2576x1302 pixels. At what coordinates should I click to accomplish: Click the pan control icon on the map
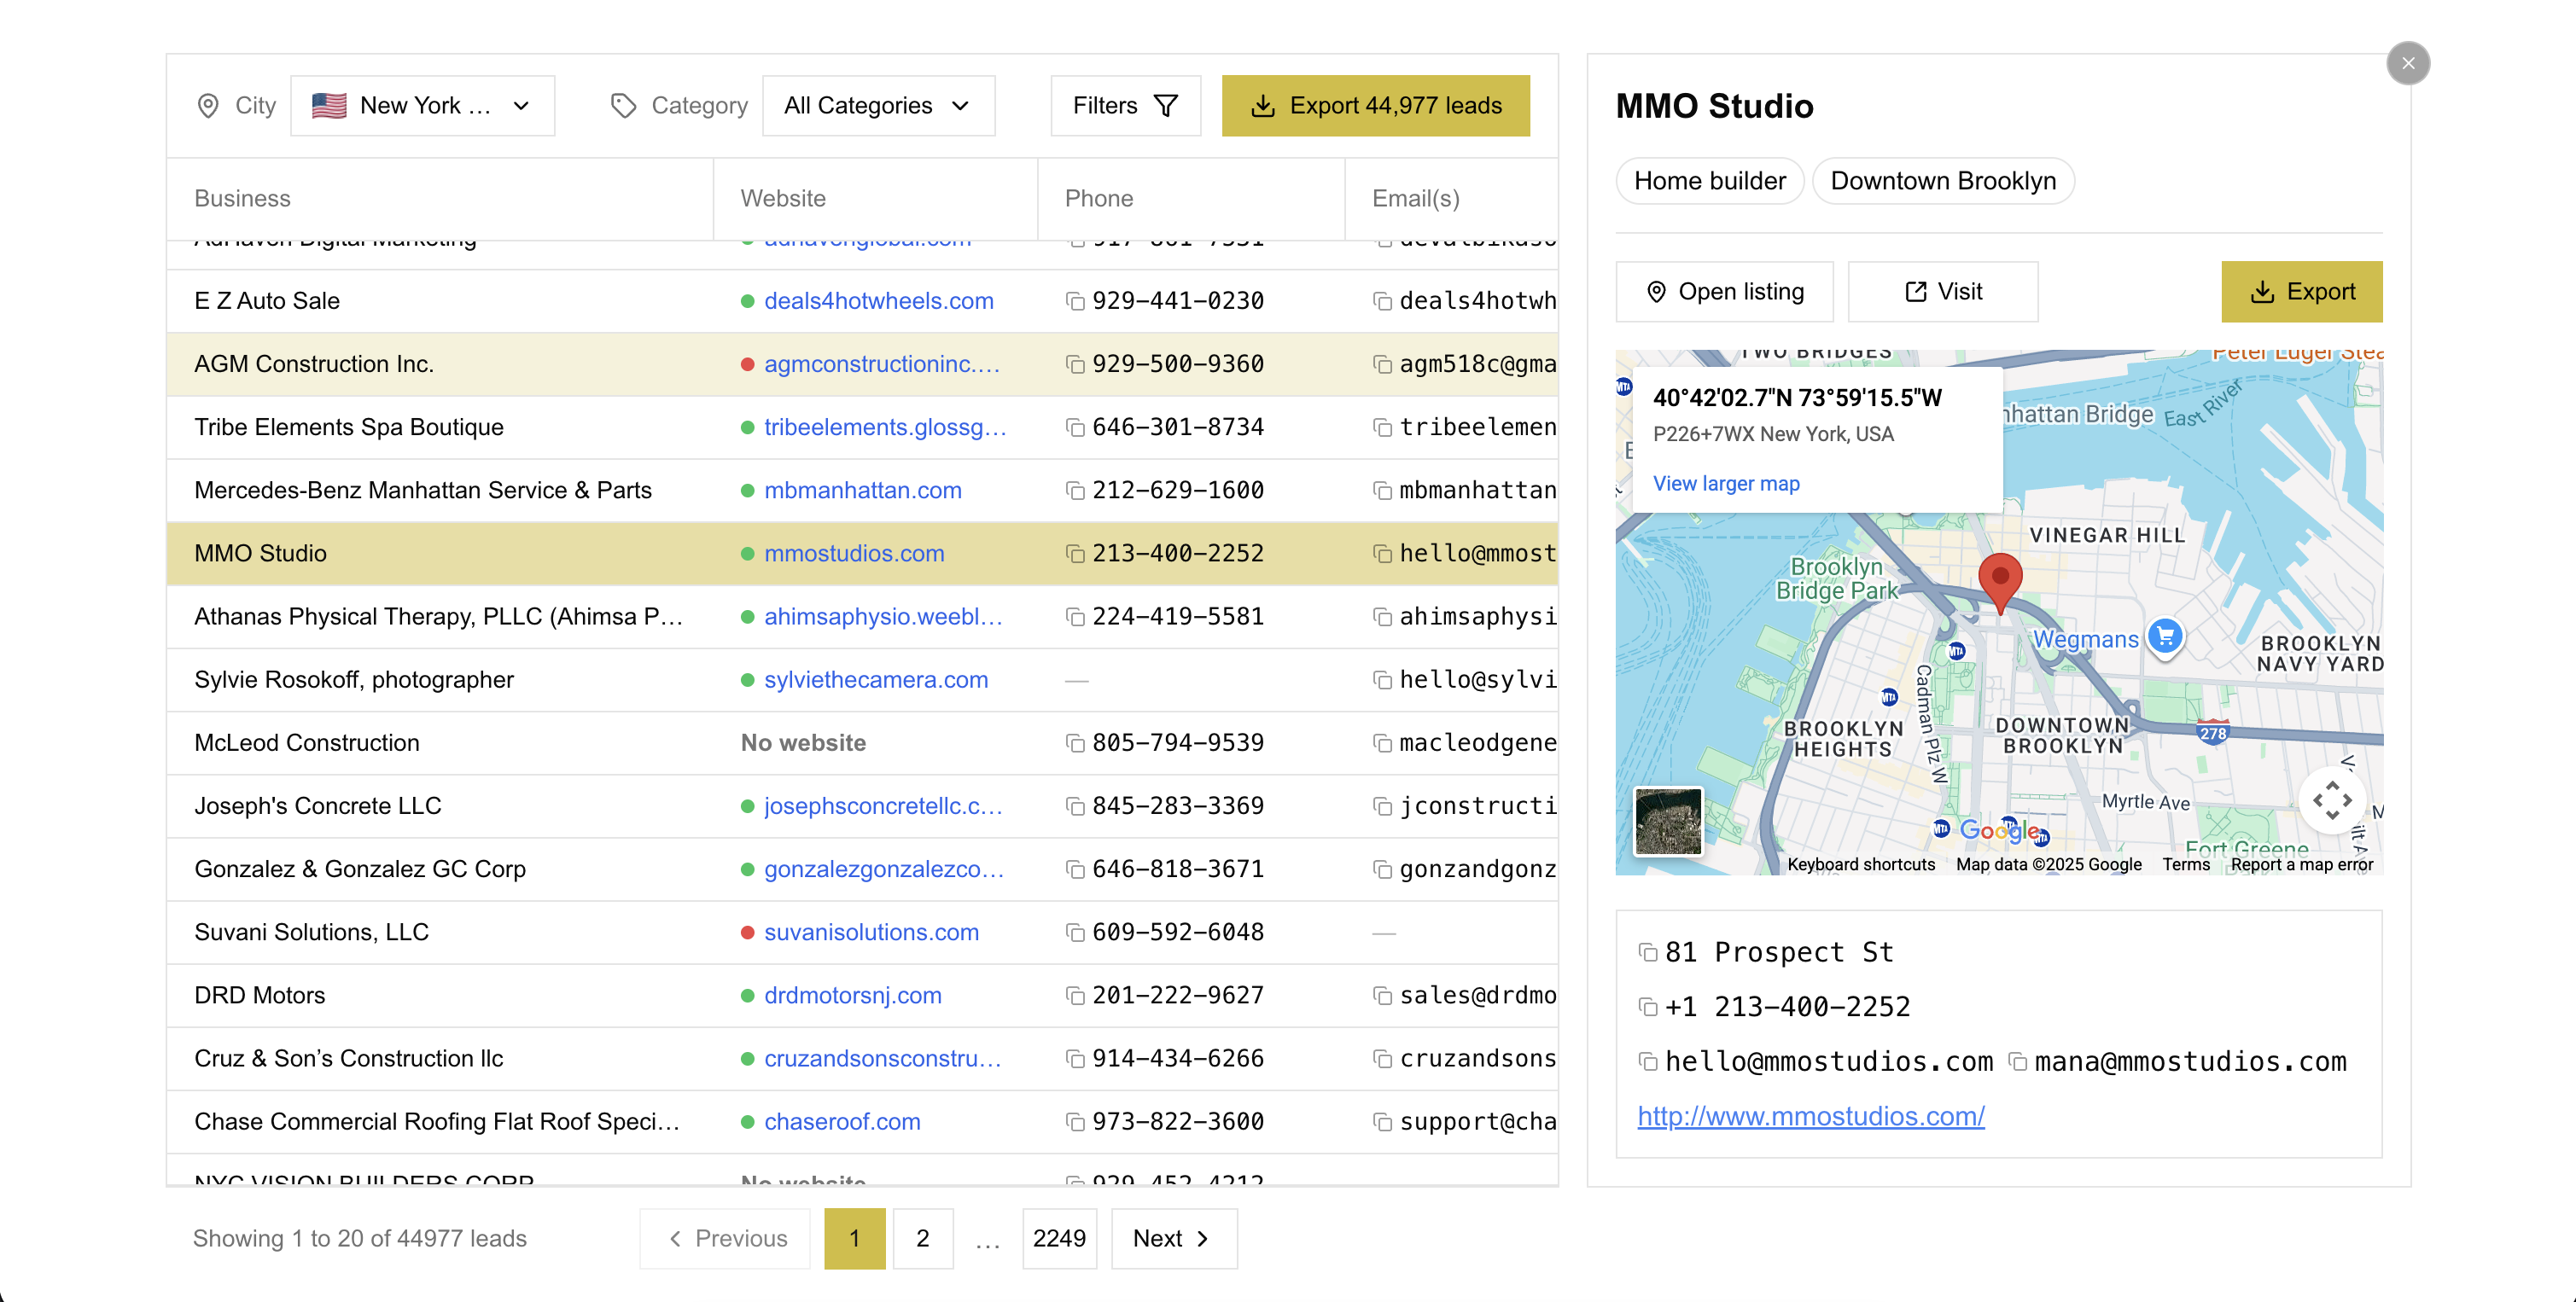tap(2333, 799)
